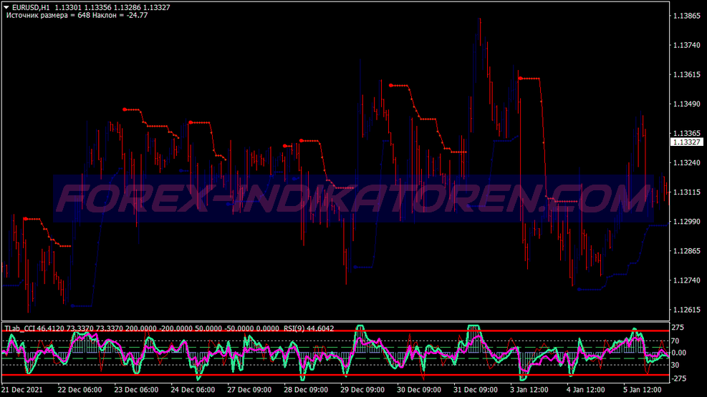Click the 1.13115 price axis label

tap(687, 192)
